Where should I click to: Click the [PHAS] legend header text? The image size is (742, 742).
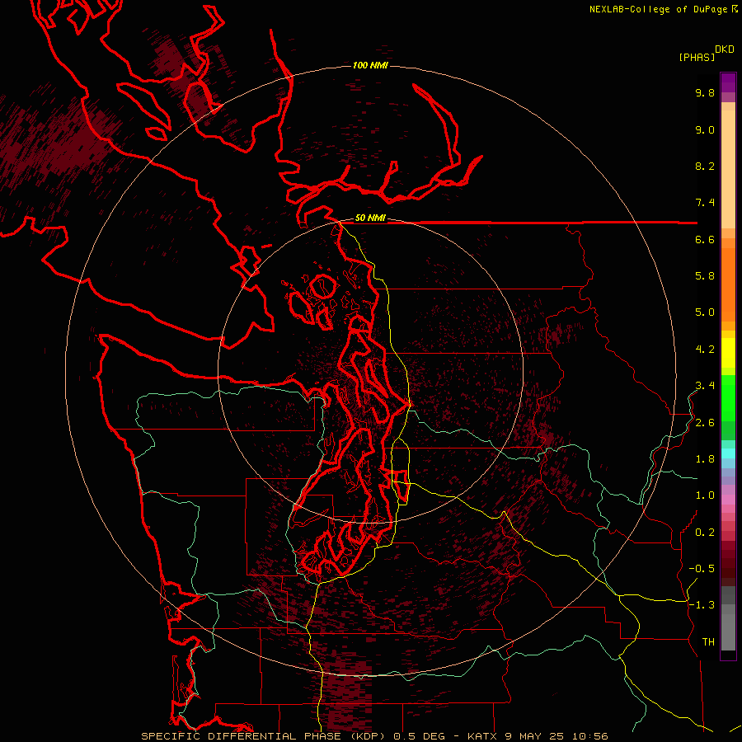697,57
